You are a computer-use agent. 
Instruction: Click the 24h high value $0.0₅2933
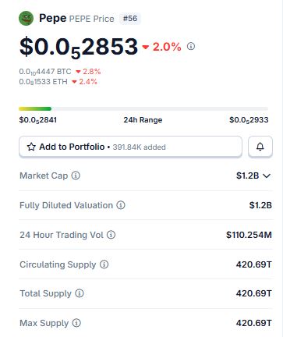pyautogui.click(x=249, y=120)
